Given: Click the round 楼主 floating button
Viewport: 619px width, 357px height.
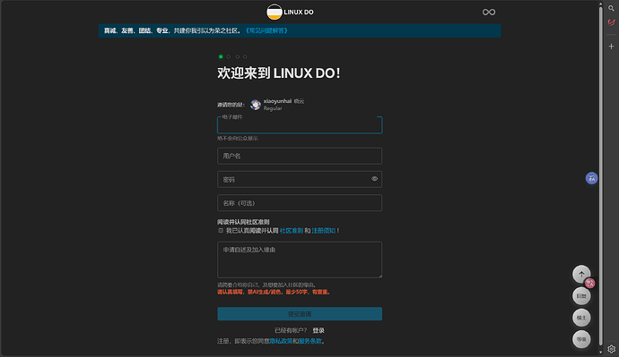Looking at the screenshot, I should tap(581, 318).
